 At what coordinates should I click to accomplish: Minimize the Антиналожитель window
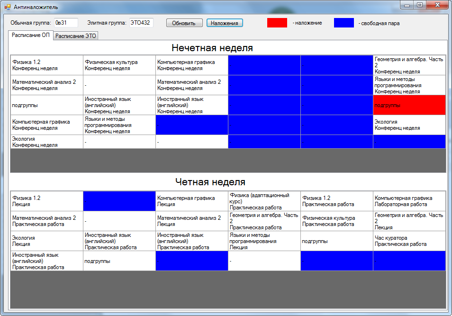pos(407,5)
